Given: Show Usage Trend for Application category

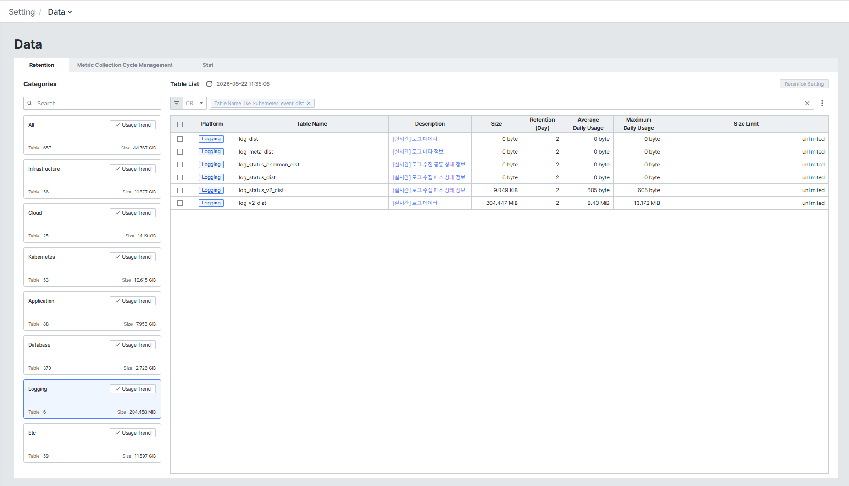Looking at the screenshot, I should (x=133, y=301).
